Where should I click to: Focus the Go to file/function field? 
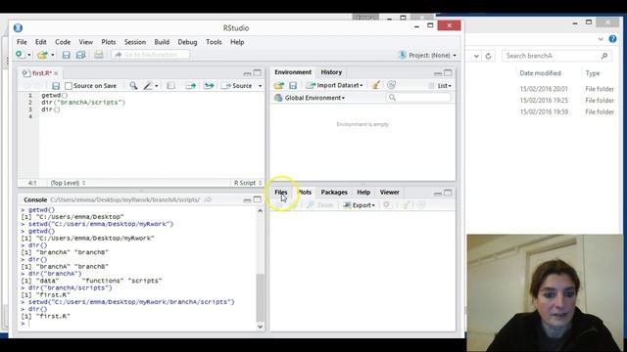click(151, 55)
